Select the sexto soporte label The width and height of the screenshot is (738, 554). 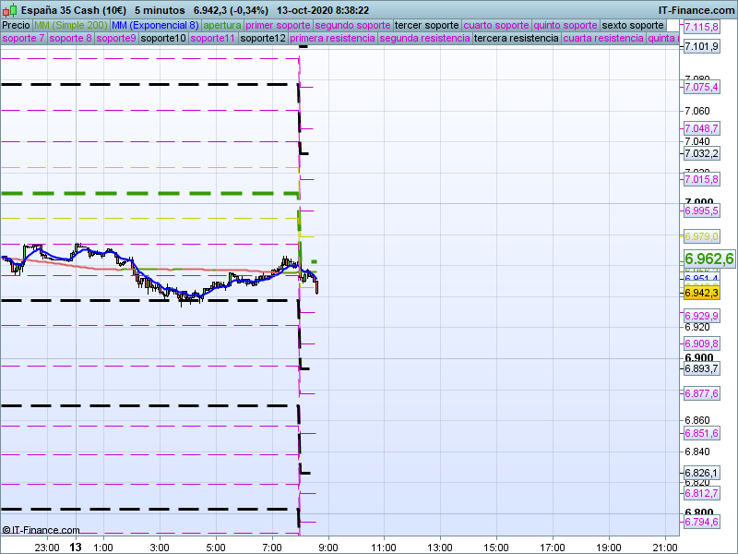click(x=639, y=25)
